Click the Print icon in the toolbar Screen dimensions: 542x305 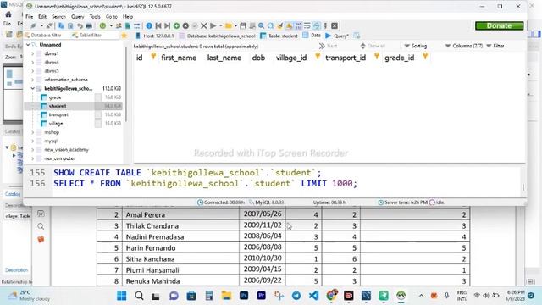[89, 25]
